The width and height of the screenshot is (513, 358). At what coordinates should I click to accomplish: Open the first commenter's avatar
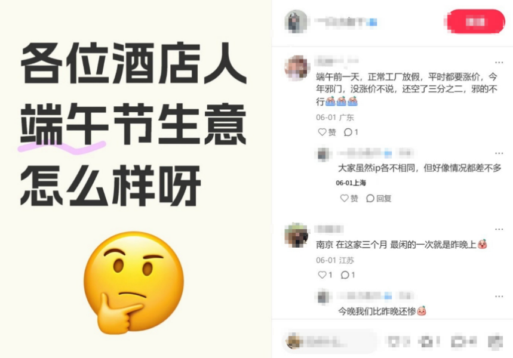(297, 67)
